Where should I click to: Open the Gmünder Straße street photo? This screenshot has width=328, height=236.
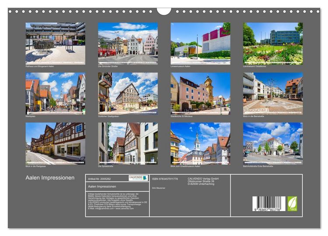(x=128, y=43)
